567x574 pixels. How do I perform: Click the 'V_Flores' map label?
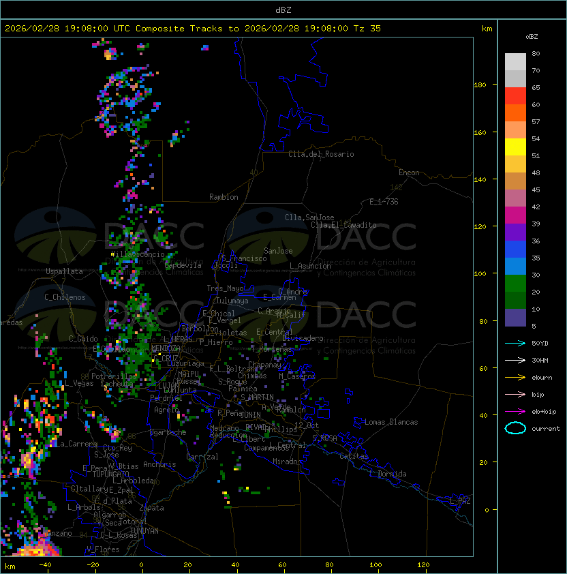pyautogui.click(x=103, y=549)
